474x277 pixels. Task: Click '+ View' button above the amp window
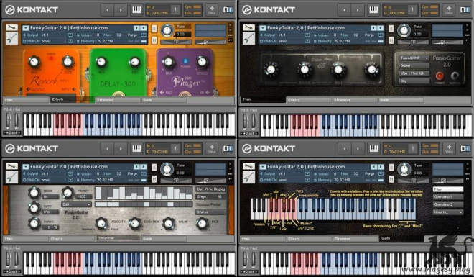click(449, 10)
